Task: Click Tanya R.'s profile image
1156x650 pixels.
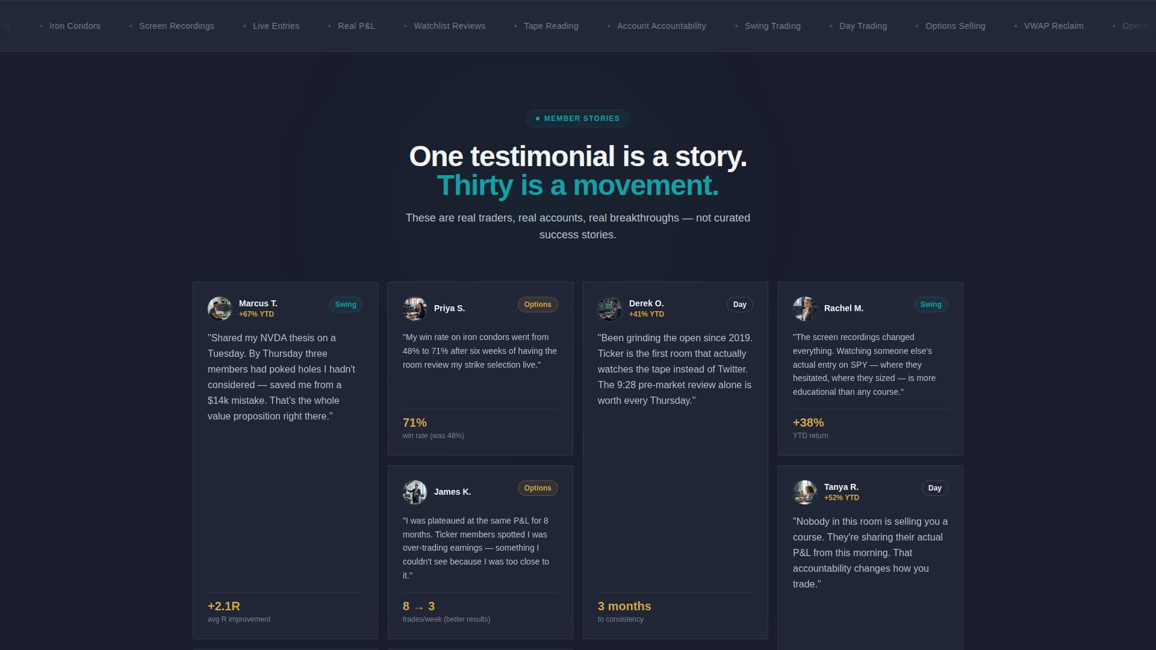Action: click(x=805, y=492)
